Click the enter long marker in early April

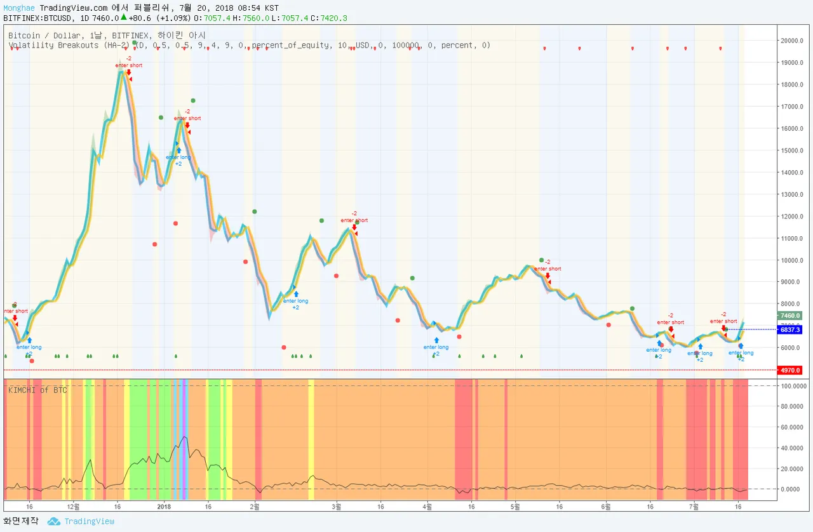click(x=436, y=347)
